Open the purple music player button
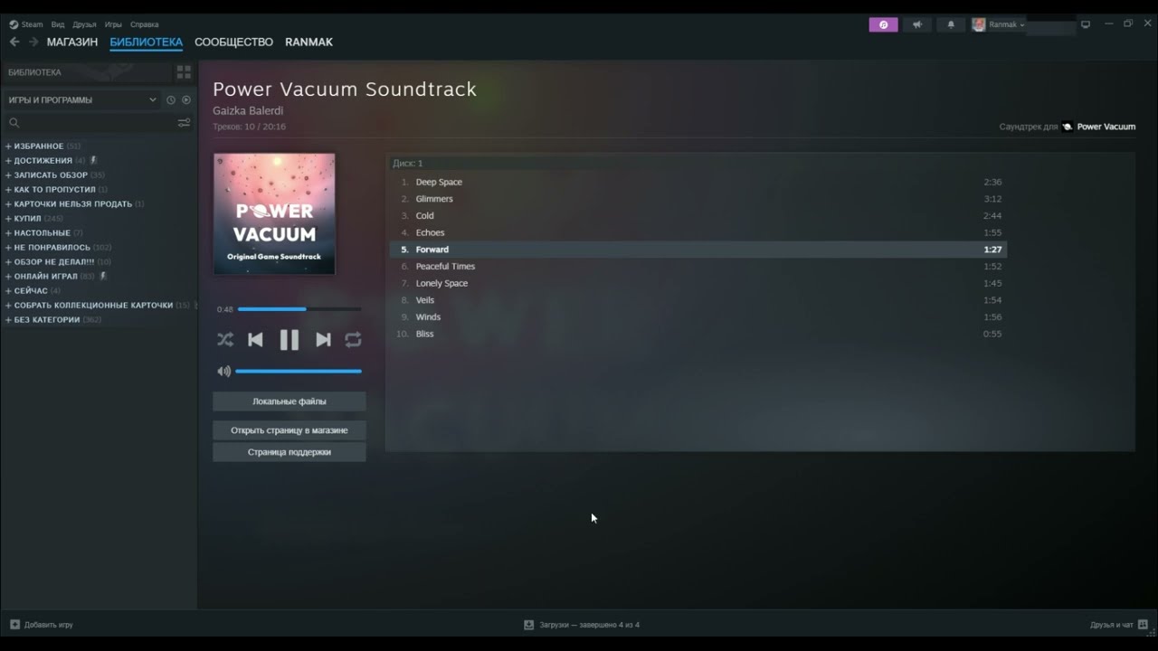 884,24
